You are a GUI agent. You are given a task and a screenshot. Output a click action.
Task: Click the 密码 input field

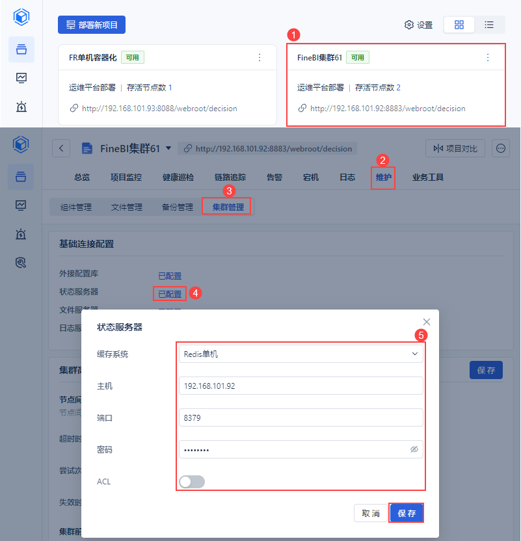tap(301, 449)
